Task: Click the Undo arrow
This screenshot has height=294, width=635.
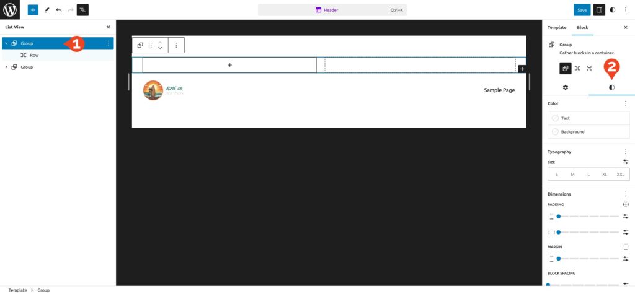Action: click(59, 10)
